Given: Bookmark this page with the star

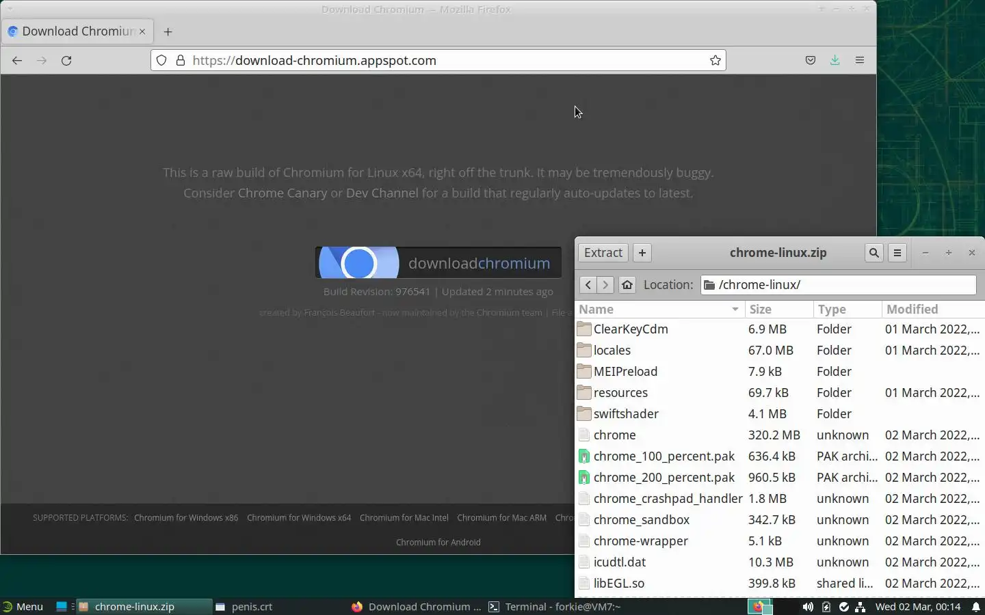Looking at the screenshot, I should point(715,60).
